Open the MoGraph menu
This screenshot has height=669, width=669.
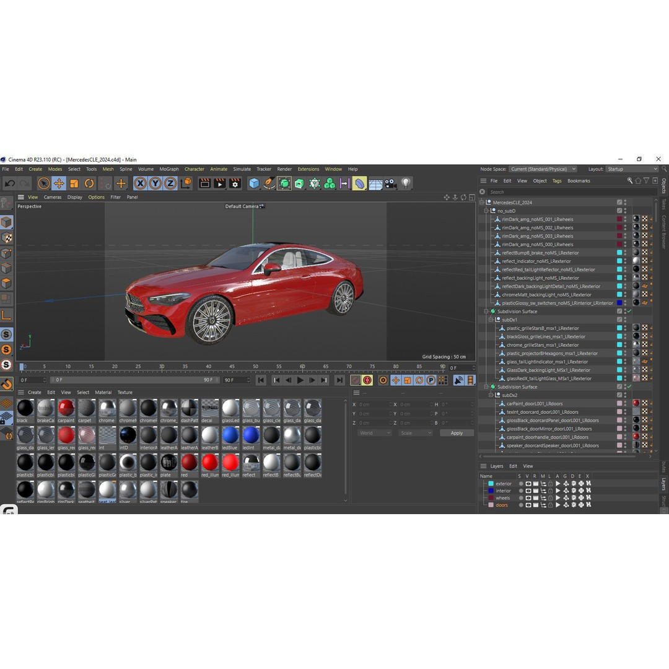click(169, 169)
